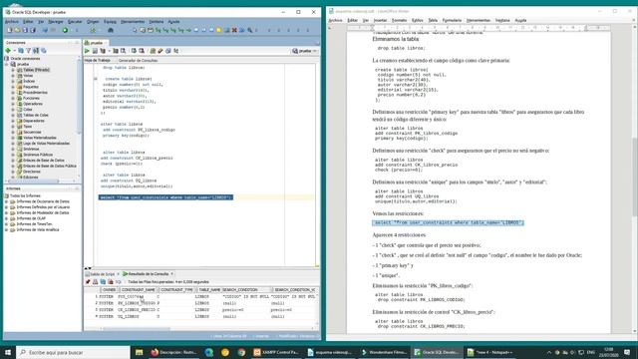Expand the Vistas tree node

(13, 76)
